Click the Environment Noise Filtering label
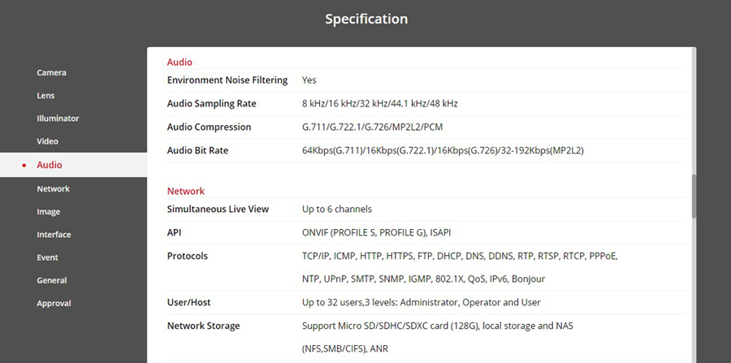Image resolution: width=731 pixels, height=363 pixels. 227,80
